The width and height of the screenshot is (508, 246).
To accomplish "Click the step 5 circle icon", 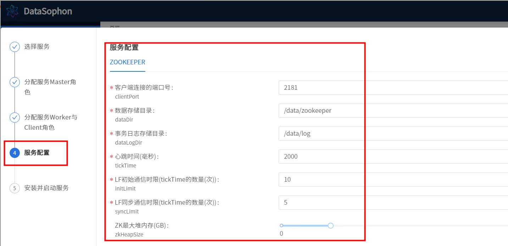I will (15, 188).
